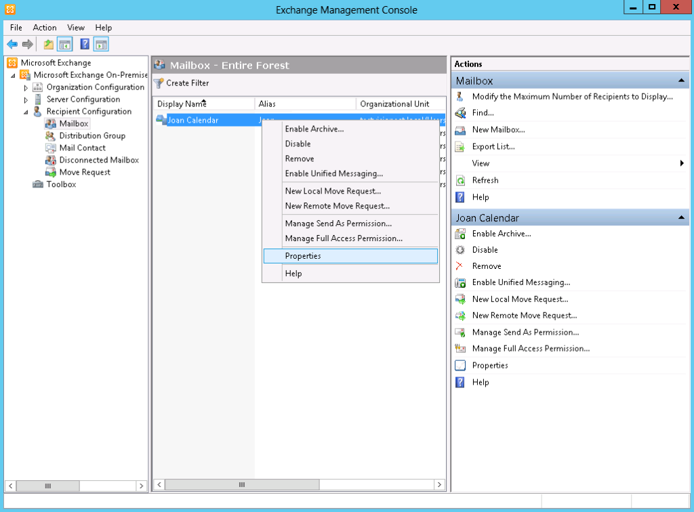Click the Find icon under Mailbox actions

[461, 112]
